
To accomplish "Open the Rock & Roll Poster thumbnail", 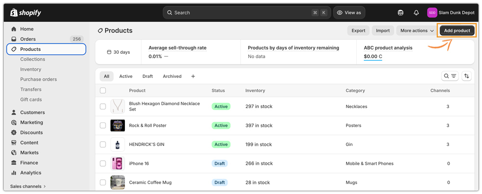I will point(118,125).
